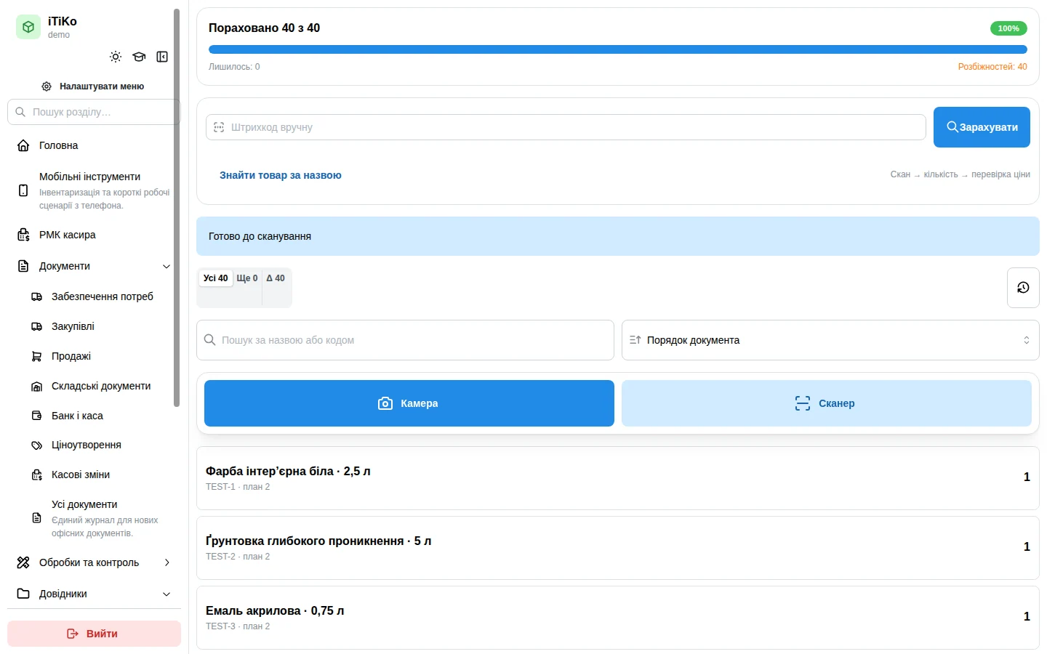This screenshot has width=1047, height=654.
Task: Focus the Штрихкод вручну input field
Action: (566, 127)
